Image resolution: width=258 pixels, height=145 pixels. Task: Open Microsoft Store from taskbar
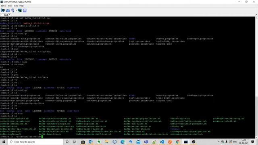pyautogui.click(x=83, y=142)
